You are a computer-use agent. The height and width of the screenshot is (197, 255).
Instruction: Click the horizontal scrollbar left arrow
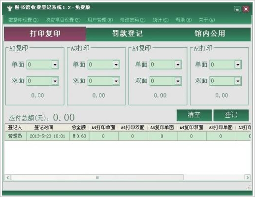[8, 177]
